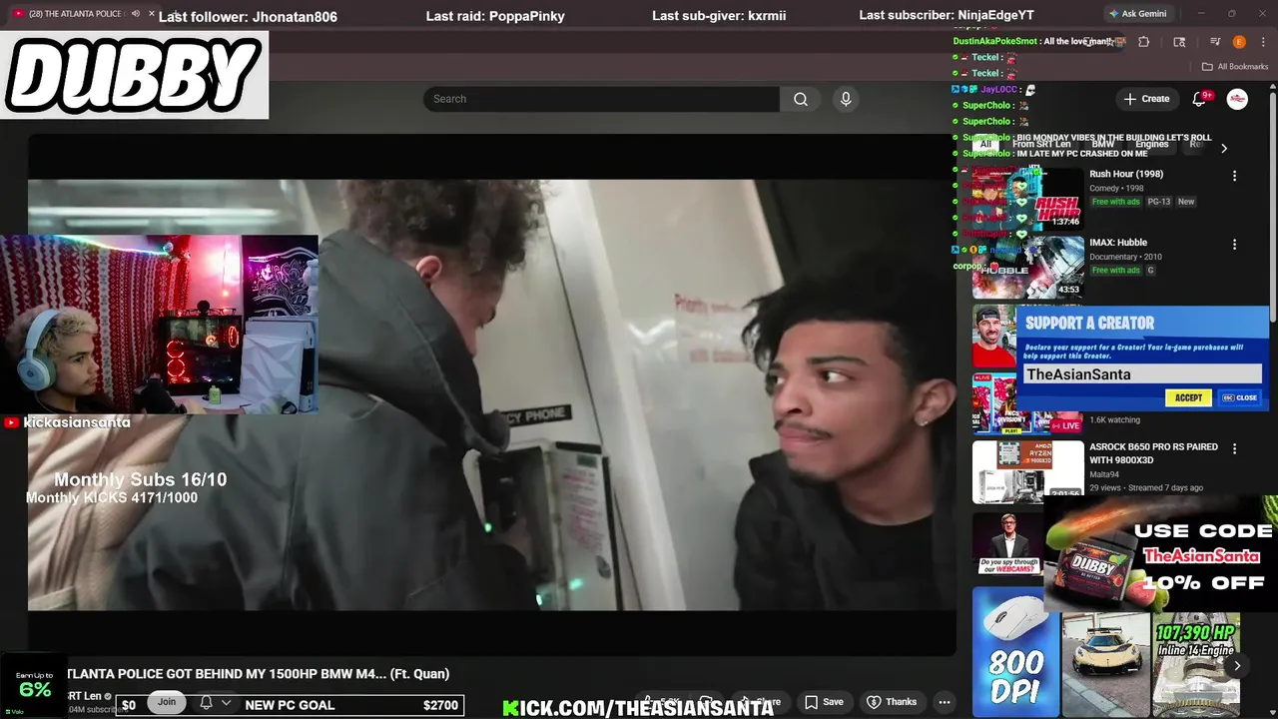Click creator code field TheAsianSanta
Image resolution: width=1278 pixels, height=719 pixels.
(1140, 374)
